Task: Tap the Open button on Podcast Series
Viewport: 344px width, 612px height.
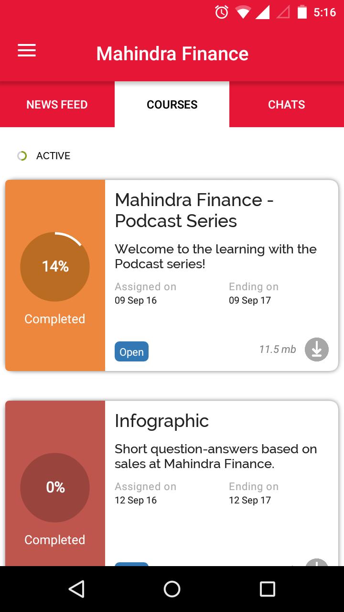Action: (131, 351)
